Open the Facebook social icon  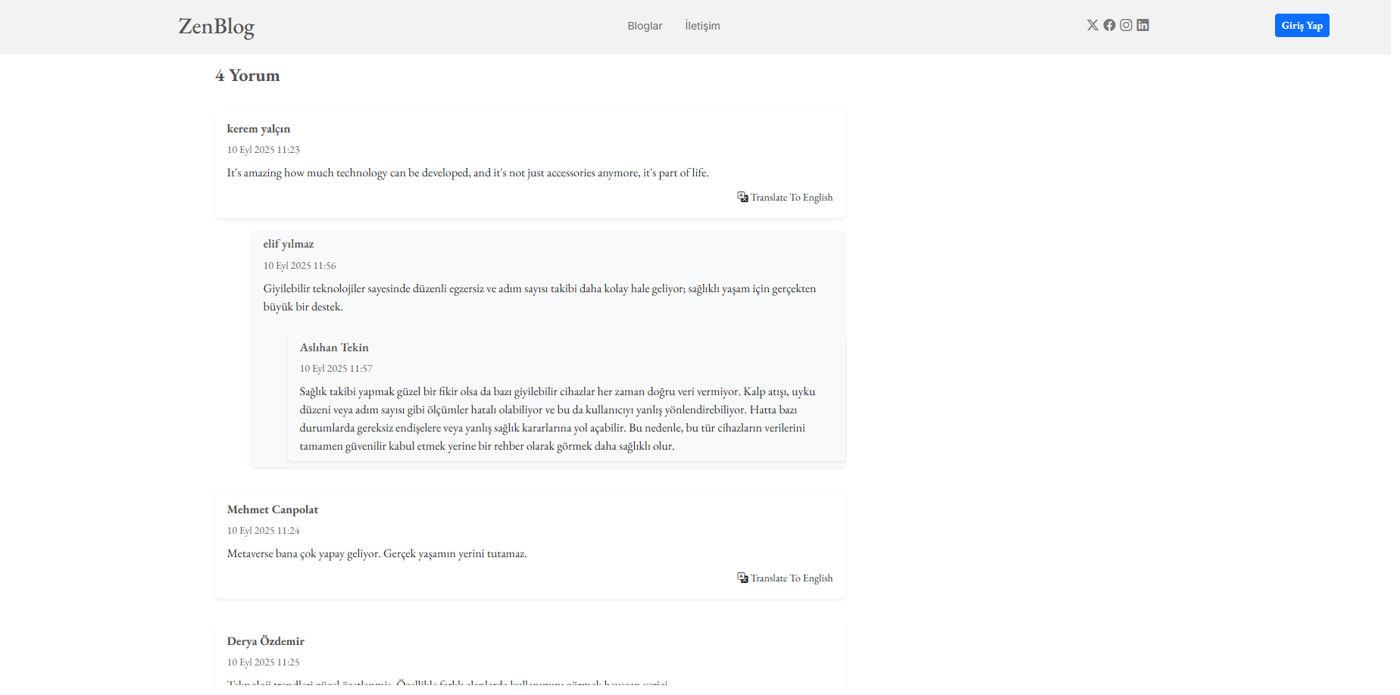click(1109, 25)
